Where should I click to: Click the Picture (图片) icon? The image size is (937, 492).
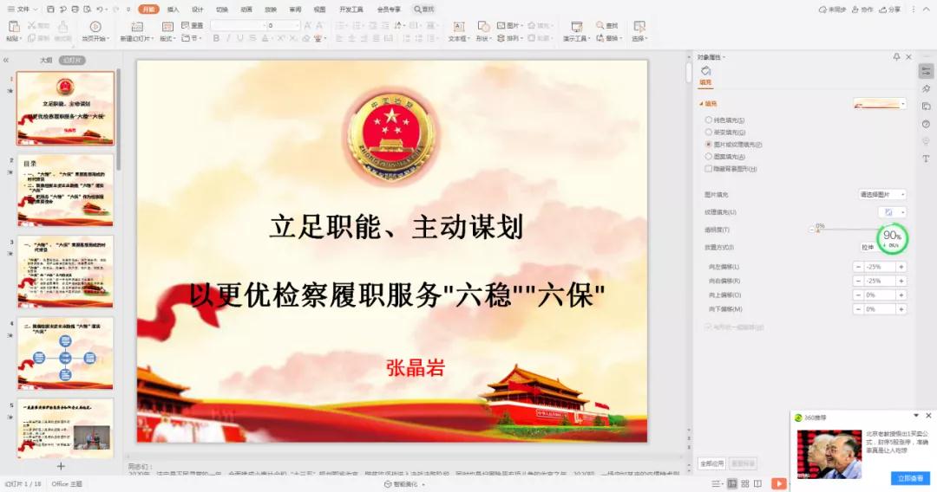[x=501, y=26]
